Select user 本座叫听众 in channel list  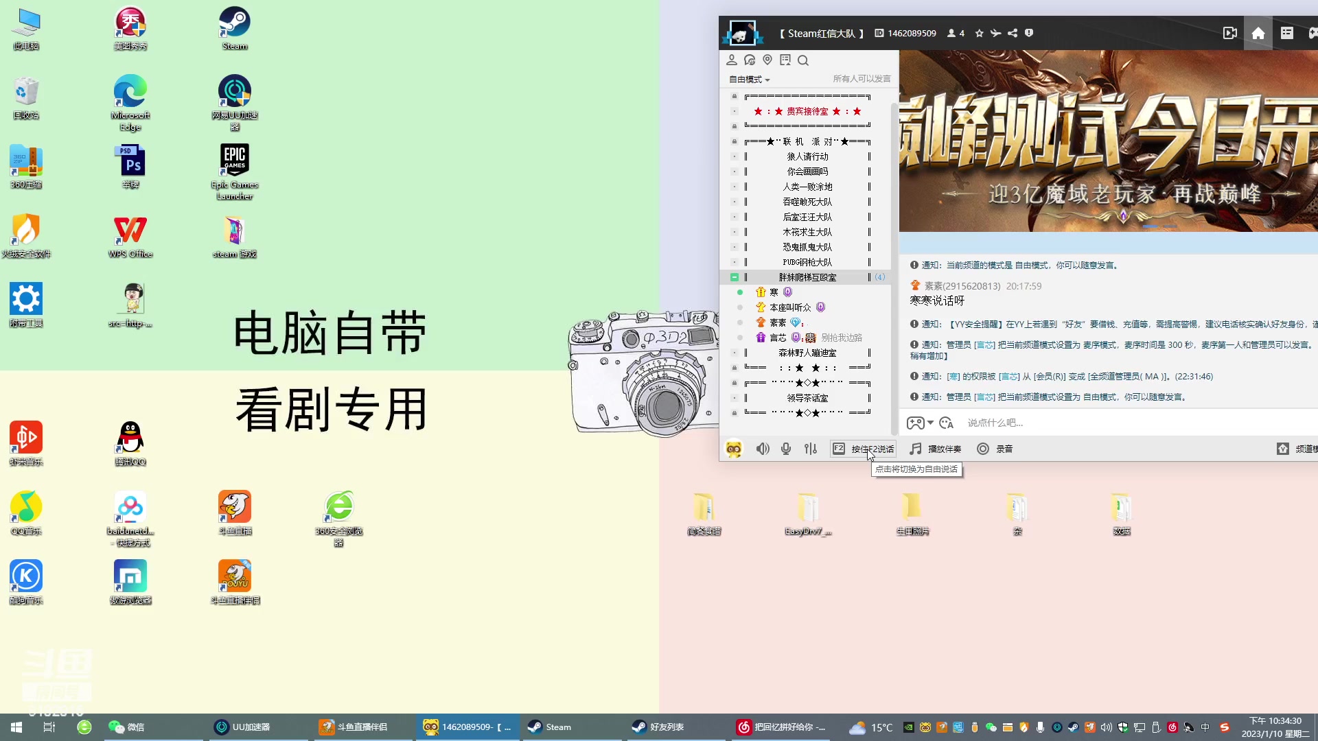point(790,307)
